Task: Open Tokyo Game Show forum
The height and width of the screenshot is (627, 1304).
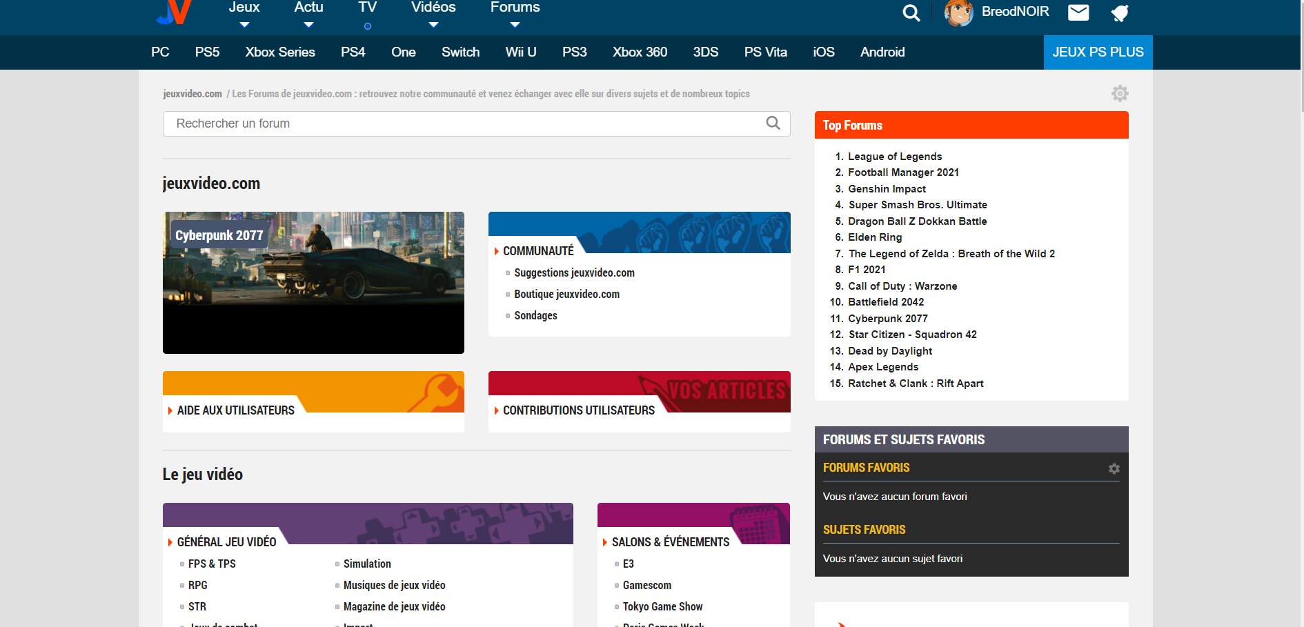Action: pyautogui.click(x=662, y=607)
